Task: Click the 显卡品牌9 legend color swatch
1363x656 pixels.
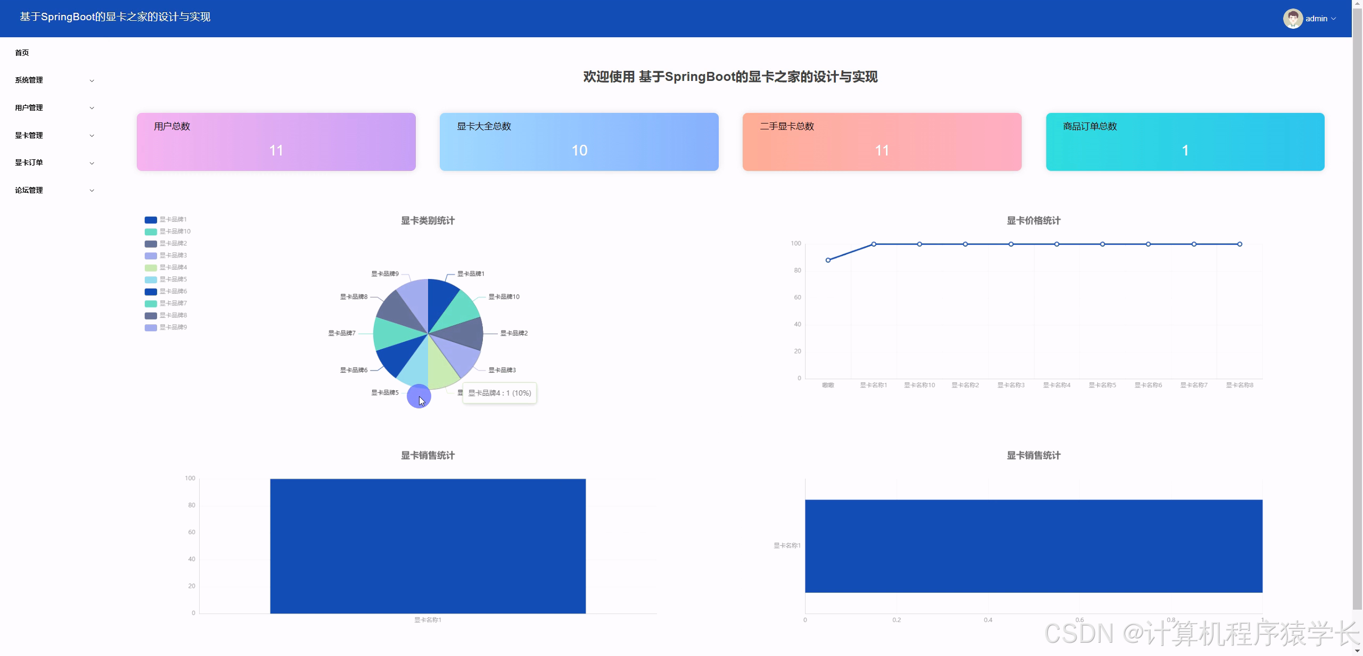Action: (x=151, y=327)
